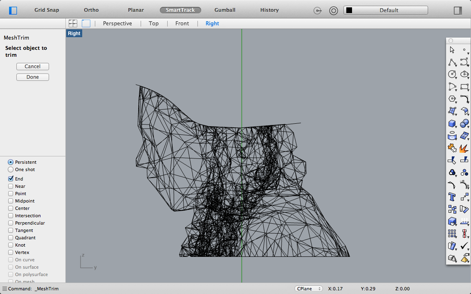The height and width of the screenshot is (294, 471).
Task: Click the black color swatch near Default
Action: coord(350,10)
